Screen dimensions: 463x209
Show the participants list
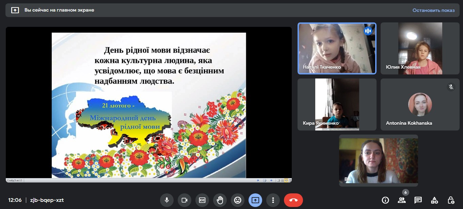tap(402, 200)
